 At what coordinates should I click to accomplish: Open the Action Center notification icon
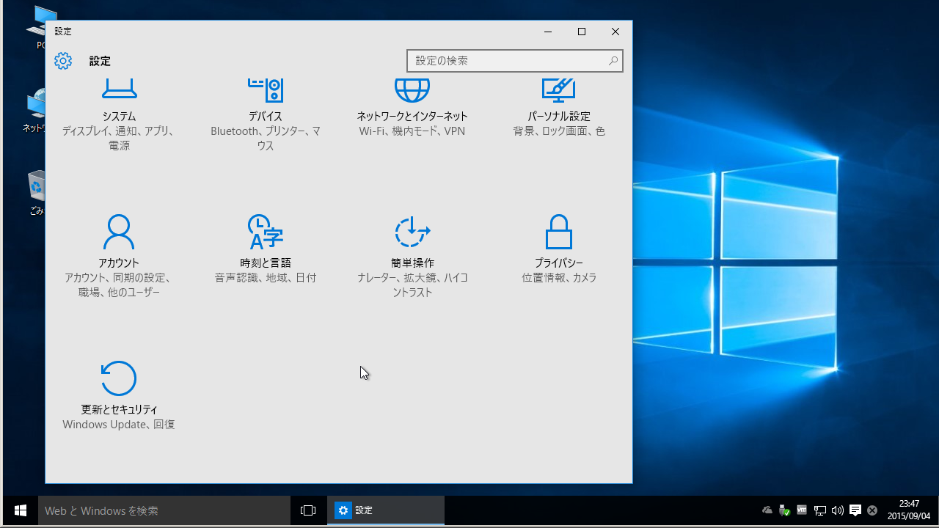[x=855, y=510]
